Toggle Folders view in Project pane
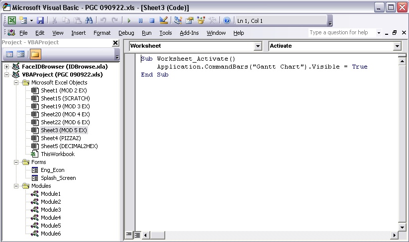 click(35, 54)
